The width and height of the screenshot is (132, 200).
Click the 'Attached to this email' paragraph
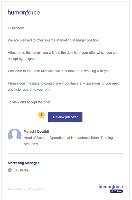coord(64,56)
